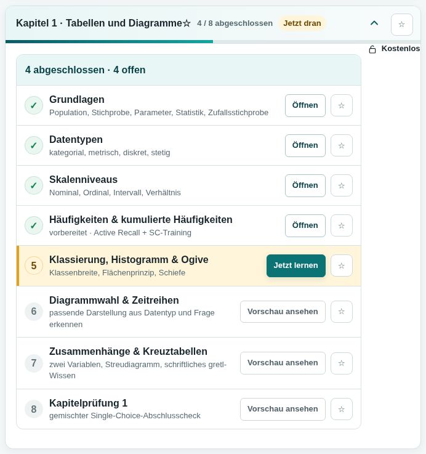Select the 'Klassierung, Histogramm & Ogive' title
The height and width of the screenshot is (454, 426).
[129, 260]
